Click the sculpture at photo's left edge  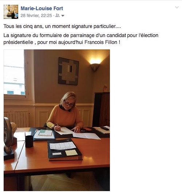coord(9,138)
